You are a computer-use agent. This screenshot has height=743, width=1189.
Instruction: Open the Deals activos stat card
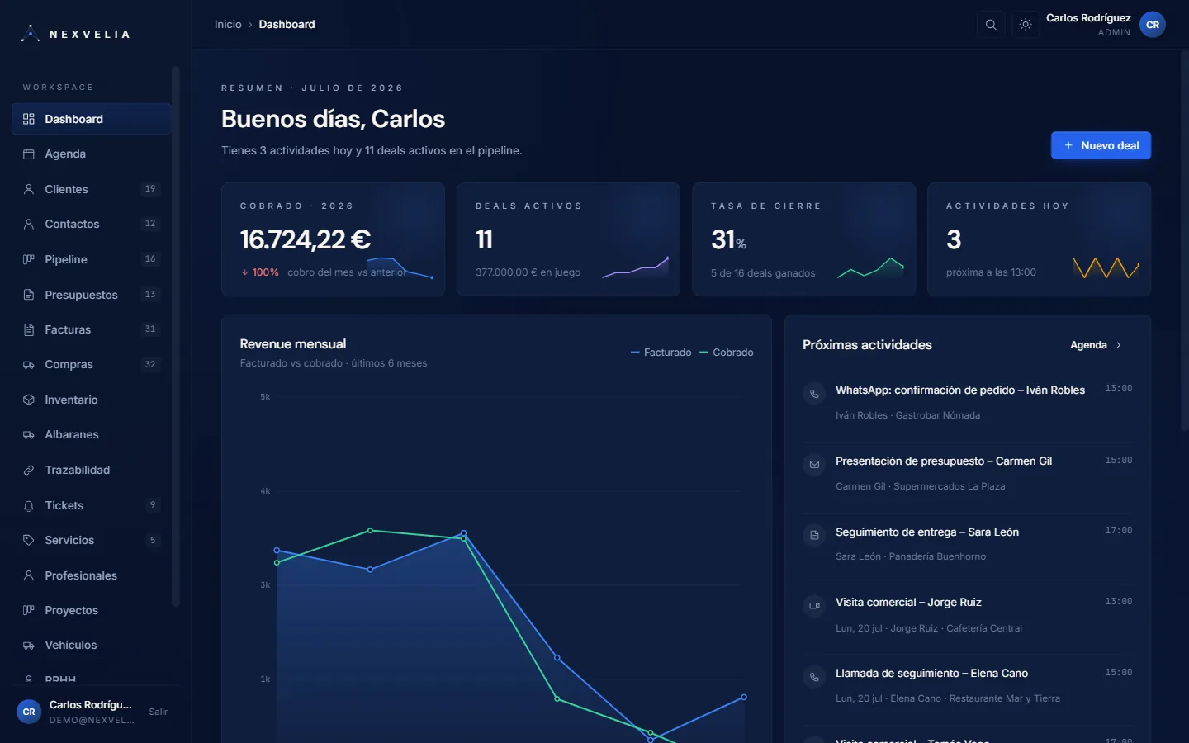568,239
